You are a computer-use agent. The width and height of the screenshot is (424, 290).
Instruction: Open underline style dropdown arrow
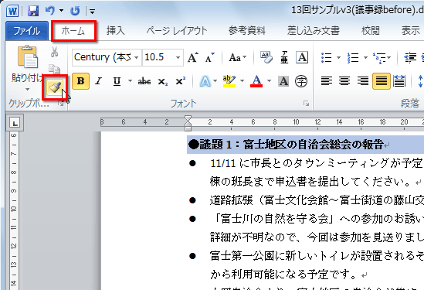tap(130, 80)
